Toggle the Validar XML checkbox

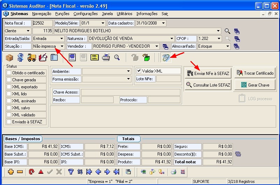(139, 71)
